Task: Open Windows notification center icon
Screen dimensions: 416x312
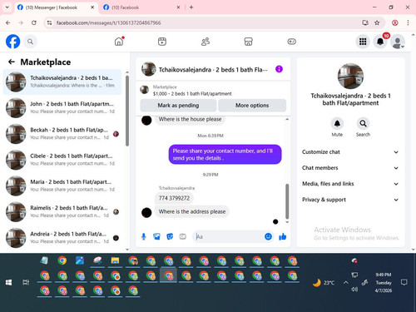Action: coord(404,282)
